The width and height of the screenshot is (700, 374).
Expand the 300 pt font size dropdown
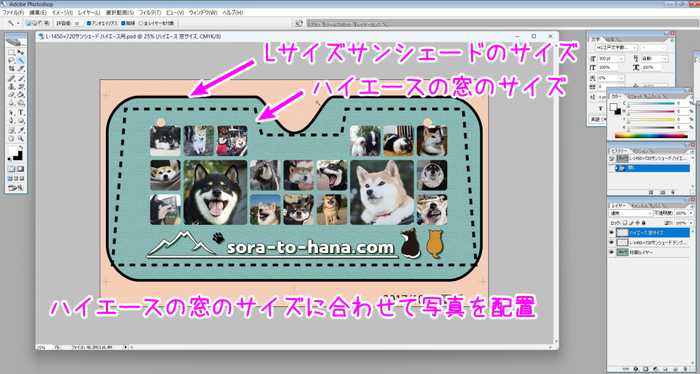(621, 58)
